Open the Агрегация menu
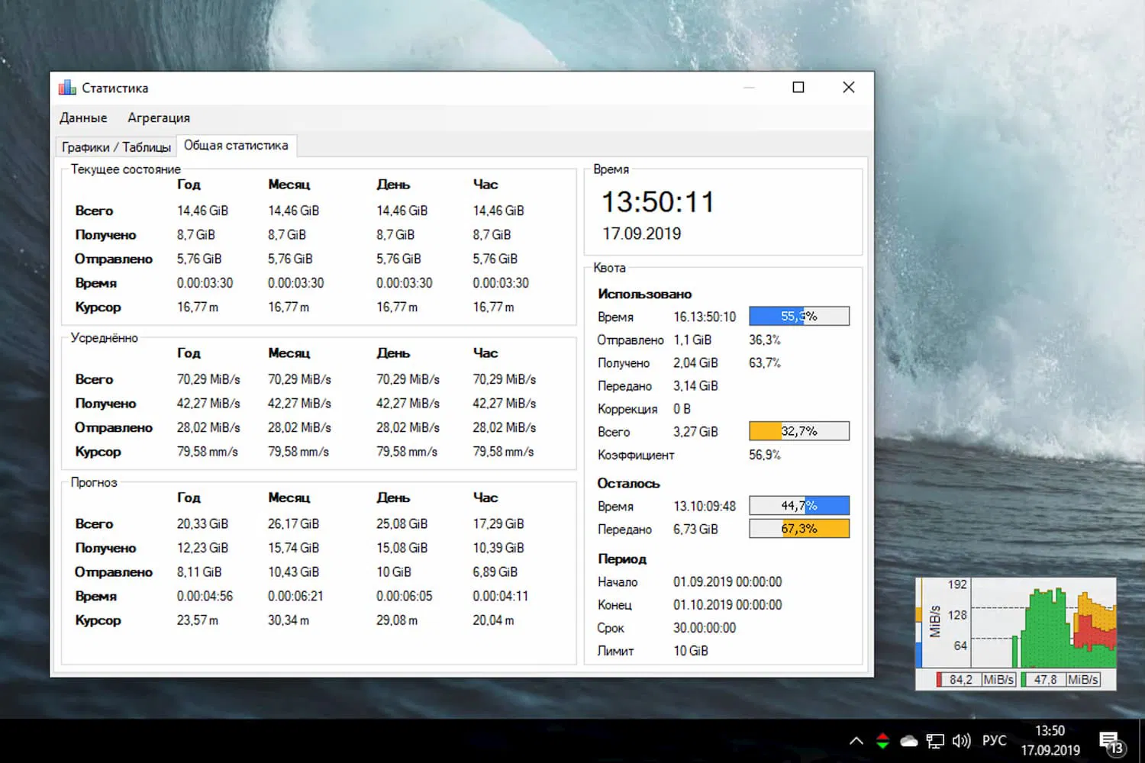The height and width of the screenshot is (763, 1145). pyautogui.click(x=158, y=118)
